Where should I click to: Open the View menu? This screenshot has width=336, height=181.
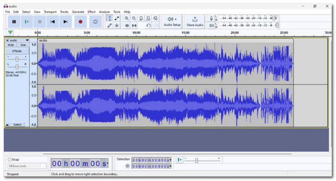click(37, 12)
